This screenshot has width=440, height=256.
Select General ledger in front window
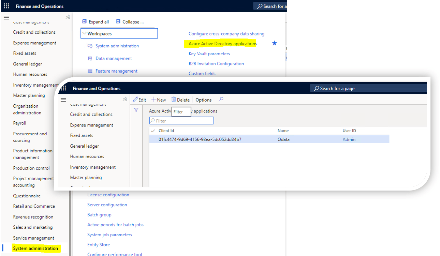[x=84, y=146]
